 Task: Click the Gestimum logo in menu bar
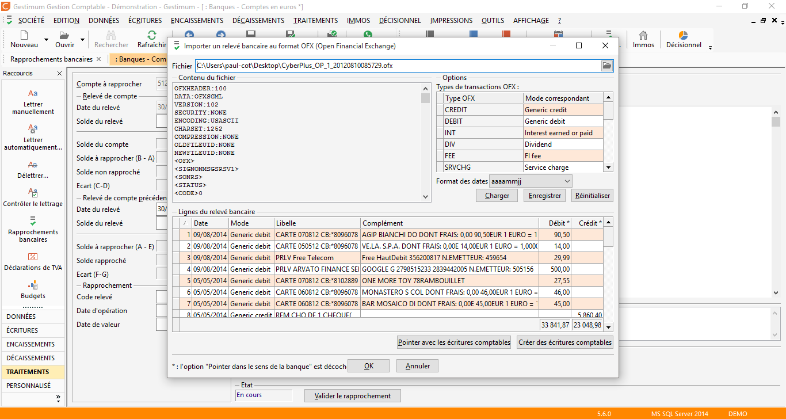pyautogui.click(x=9, y=20)
